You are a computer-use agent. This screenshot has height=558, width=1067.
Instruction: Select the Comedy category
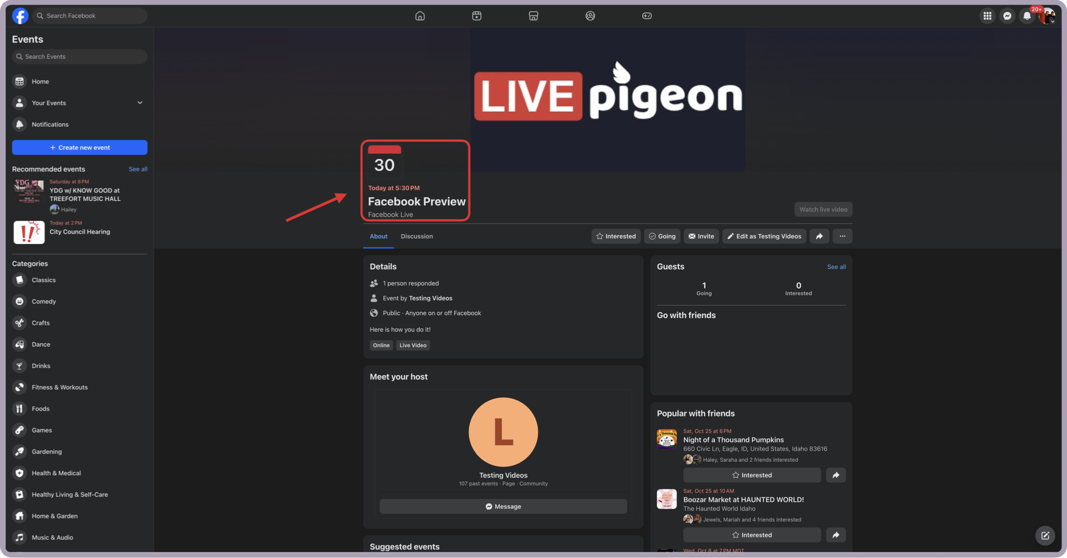coord(79,301)
